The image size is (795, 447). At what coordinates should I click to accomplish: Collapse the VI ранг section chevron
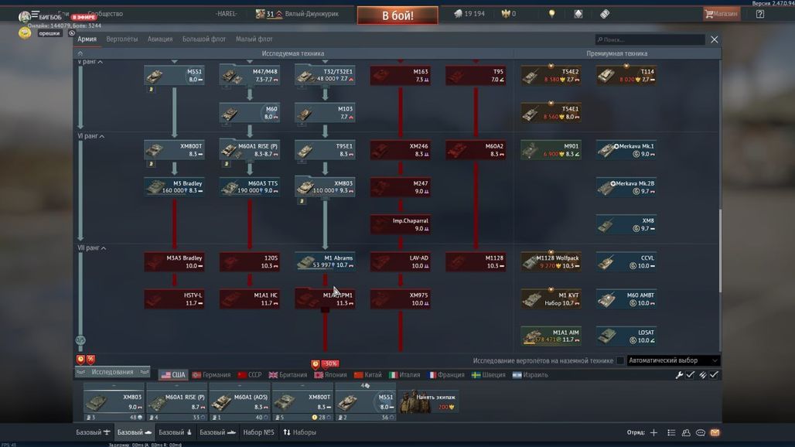pyautogui.click(x=102, y=136)
